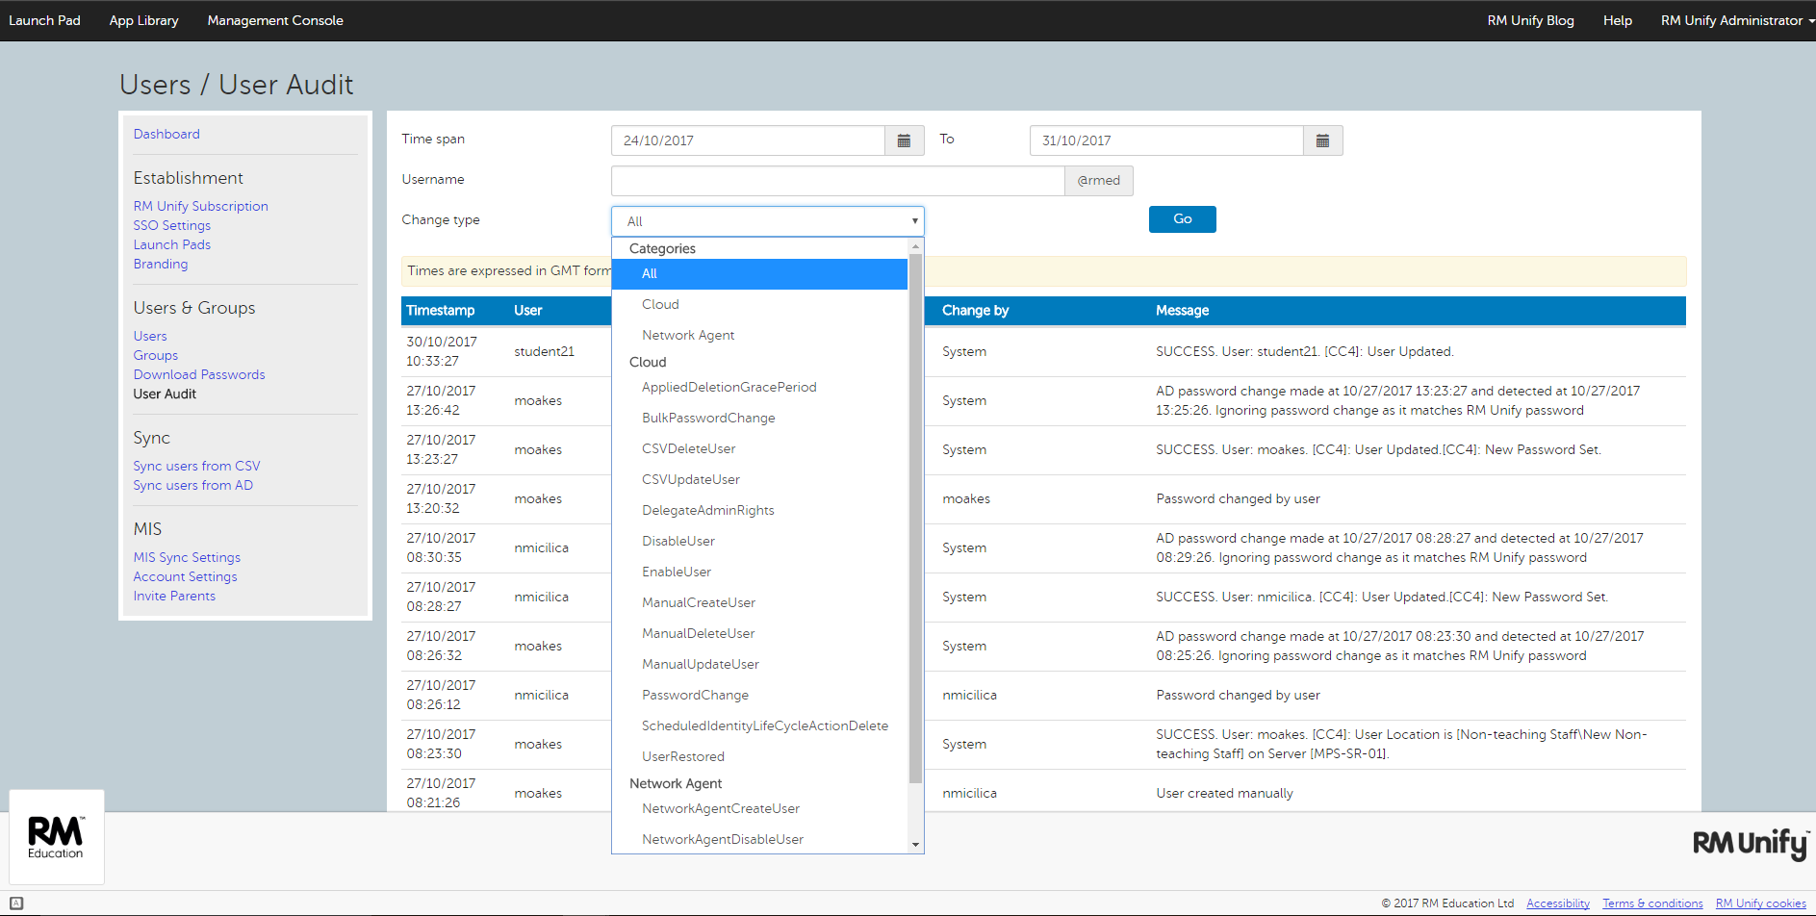The height and width of the screenshot is (916, 1816).
Task: Open Account Settings in sidebar
Action: pyautogui.click(x=185, y=576)
